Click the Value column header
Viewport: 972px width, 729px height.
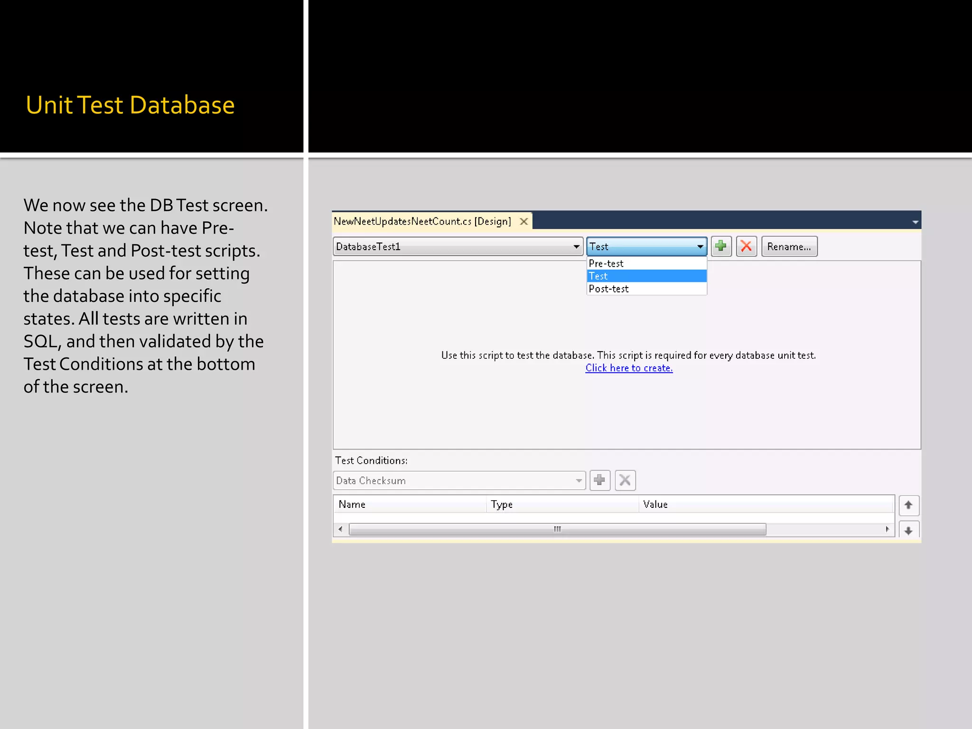[x=766, y=504]
